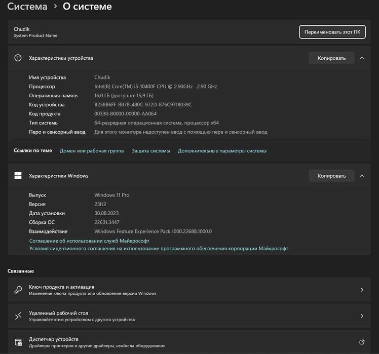
Task: Click the System Product Name text
Action: point(35,35)
